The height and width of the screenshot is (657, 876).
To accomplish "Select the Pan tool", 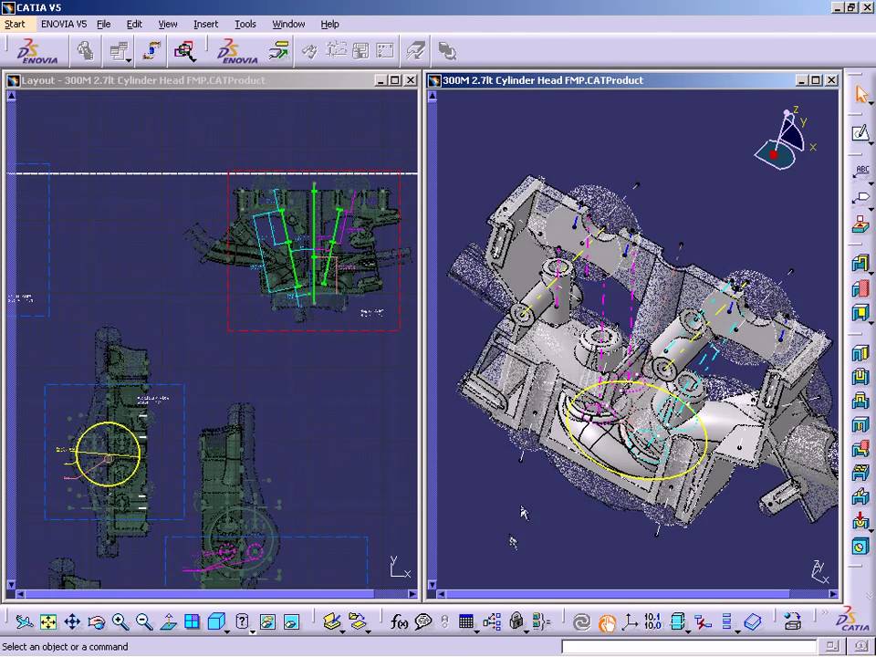I will tap(72, 621).
